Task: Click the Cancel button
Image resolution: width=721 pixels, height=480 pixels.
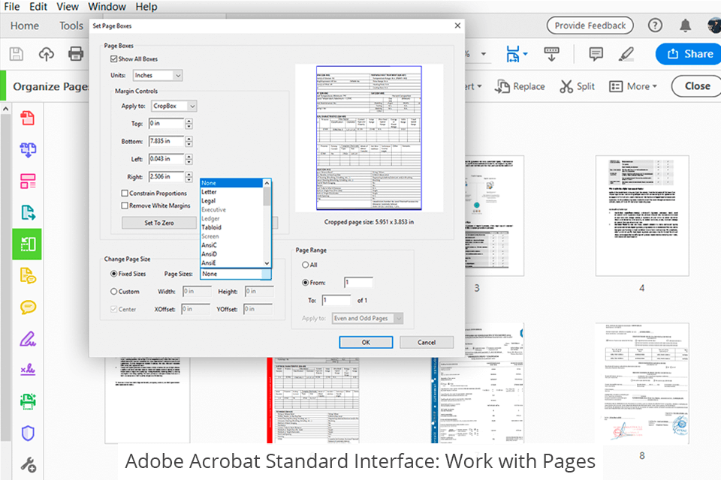Action: pos(427,342)
